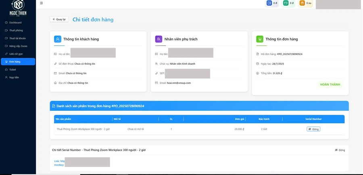Open Ticket support page
This screenshot has width=363, height=175.
coord(13,69)
